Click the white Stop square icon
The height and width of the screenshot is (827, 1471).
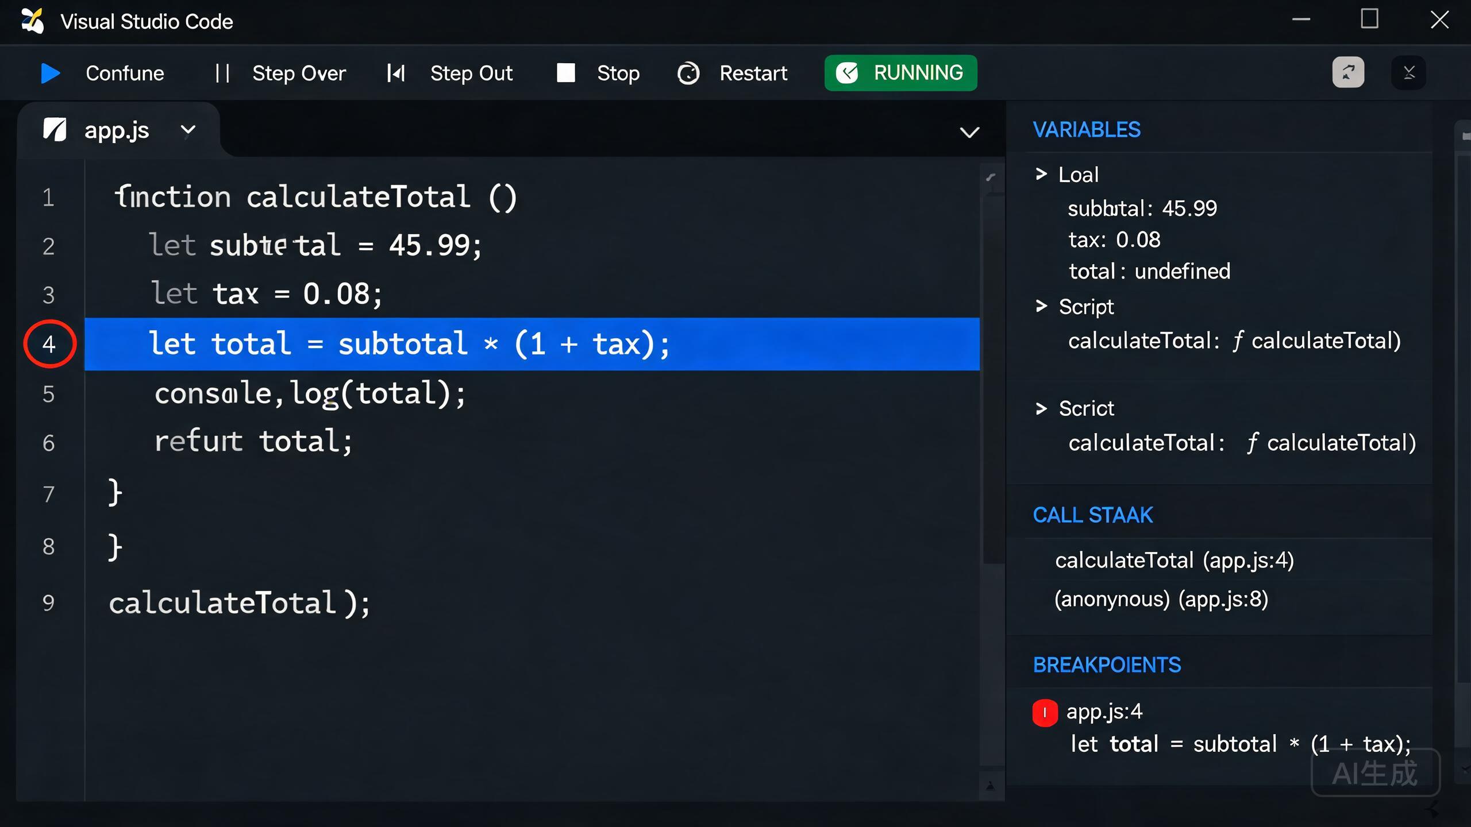coord(565,73)
